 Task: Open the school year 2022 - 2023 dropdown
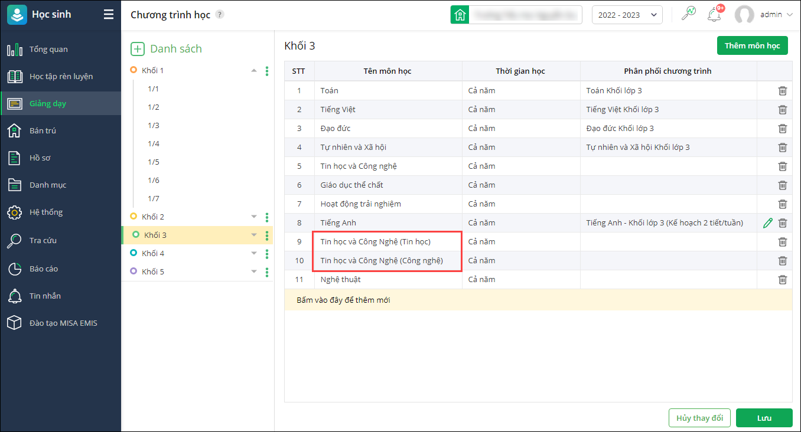pos(627,15)
